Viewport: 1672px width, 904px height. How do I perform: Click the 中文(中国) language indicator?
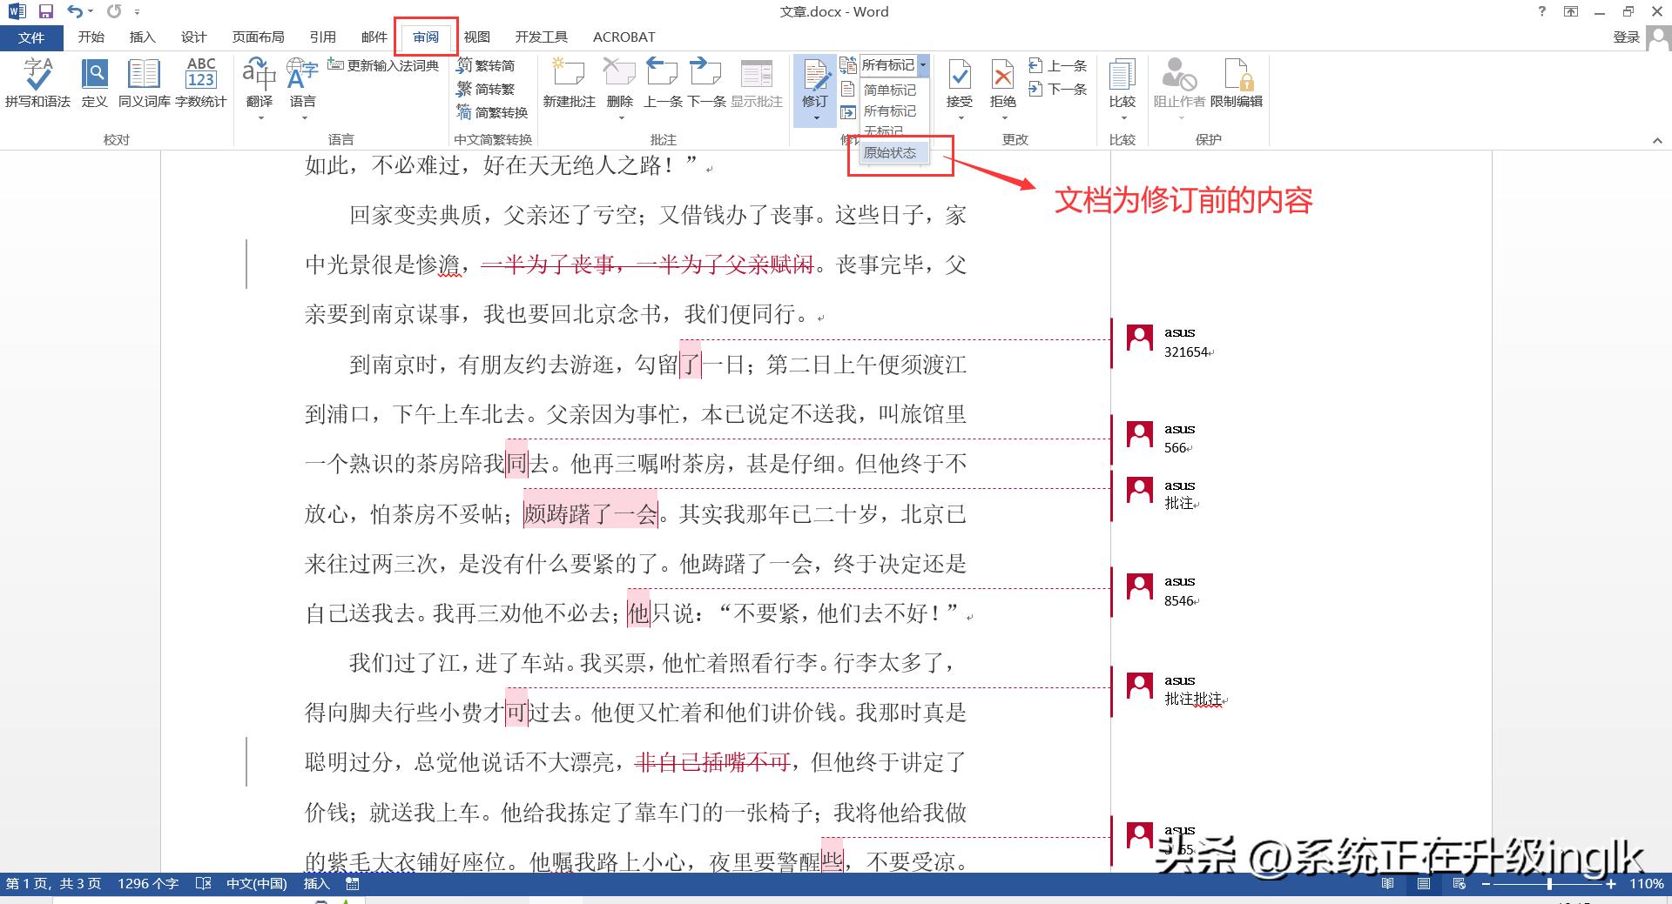(256, 884)
